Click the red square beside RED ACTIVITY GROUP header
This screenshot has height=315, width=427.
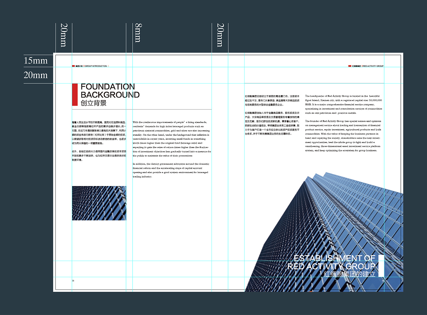(x=350, y=66)
